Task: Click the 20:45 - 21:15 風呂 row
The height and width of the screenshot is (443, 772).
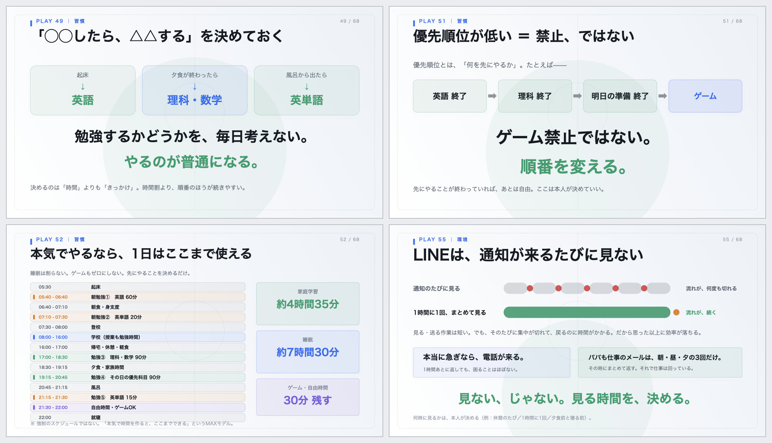Action: pyautogui.click(x=138, y=387)
